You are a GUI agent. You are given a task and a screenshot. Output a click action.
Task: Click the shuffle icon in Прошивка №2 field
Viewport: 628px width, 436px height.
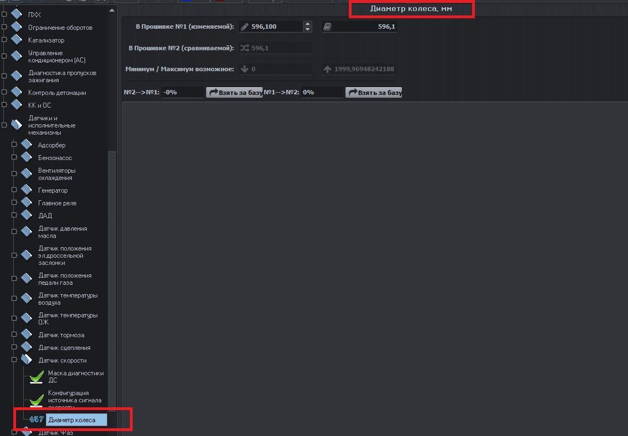click(x=245, y=48)
